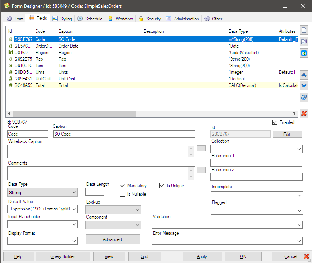Enable the Is Nullable checkbox
Screen dimensions: 312x263
coord(123,194)
